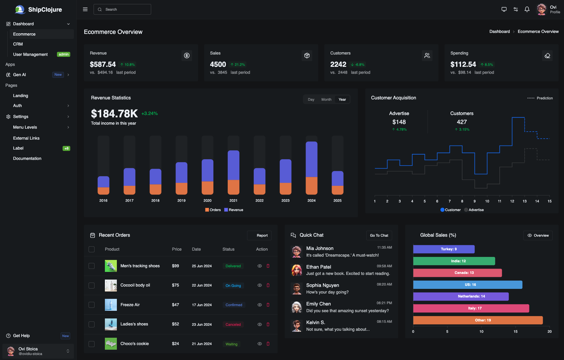The height and width of the screenshot is (360, 564).
Task: Click the Sales card package icon
Action: click(307, 56)
